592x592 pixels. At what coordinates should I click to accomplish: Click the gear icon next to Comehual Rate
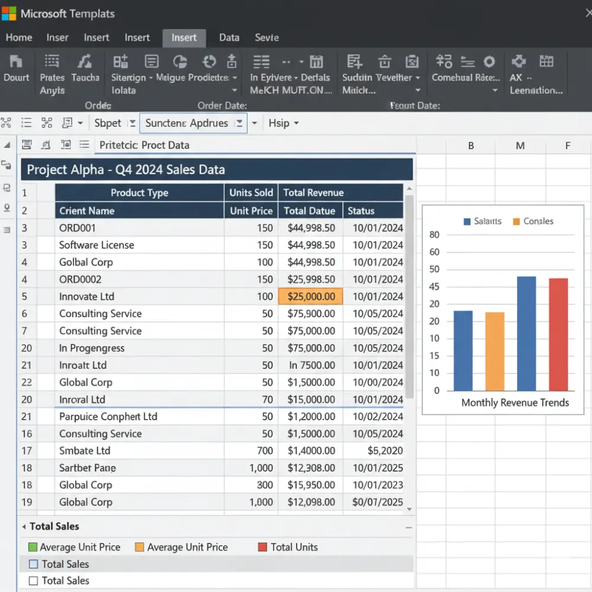[x=489, y=61]
